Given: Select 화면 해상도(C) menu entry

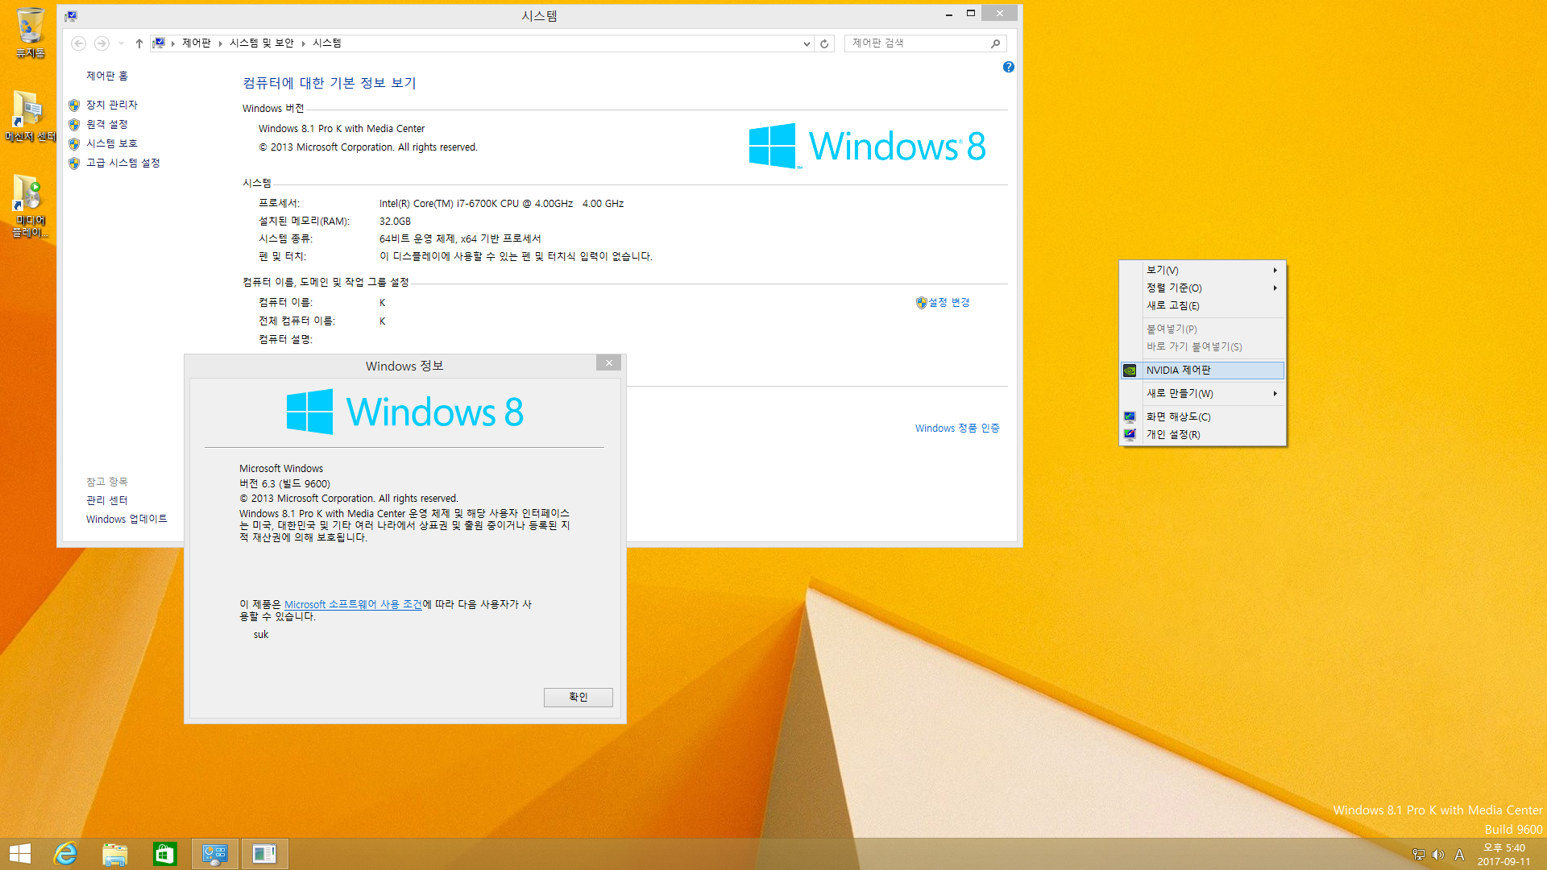Looking at the screenshot, I should click(1202, 417).
